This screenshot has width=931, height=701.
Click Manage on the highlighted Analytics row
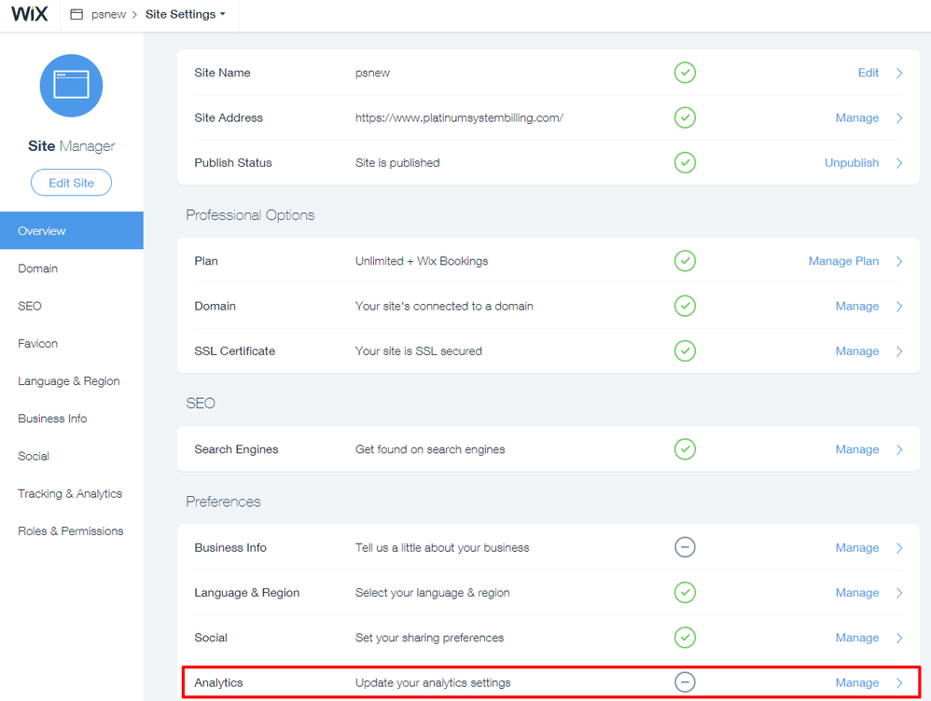tap(856, 681)
